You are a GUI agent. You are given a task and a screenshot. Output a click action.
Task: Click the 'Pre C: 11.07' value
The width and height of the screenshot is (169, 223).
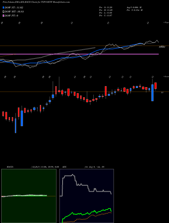click(x=106, y=16)
